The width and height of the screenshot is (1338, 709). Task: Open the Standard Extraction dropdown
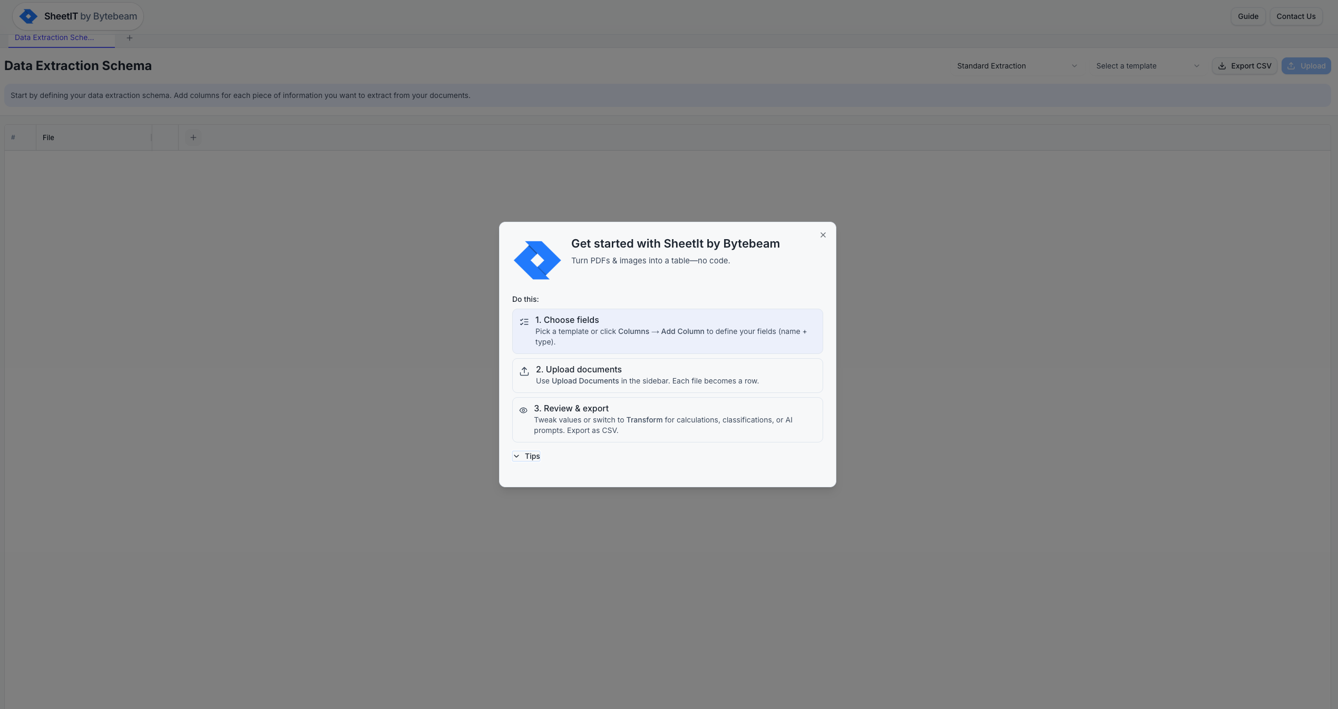tap(1017, 66)
